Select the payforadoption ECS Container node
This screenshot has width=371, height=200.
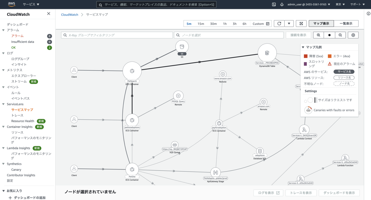[219, 124]
